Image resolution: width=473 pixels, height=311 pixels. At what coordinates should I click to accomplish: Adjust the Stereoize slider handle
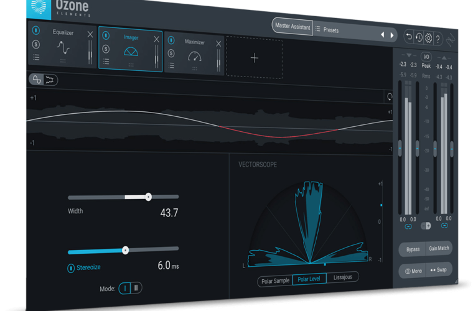tap(126, 250)
